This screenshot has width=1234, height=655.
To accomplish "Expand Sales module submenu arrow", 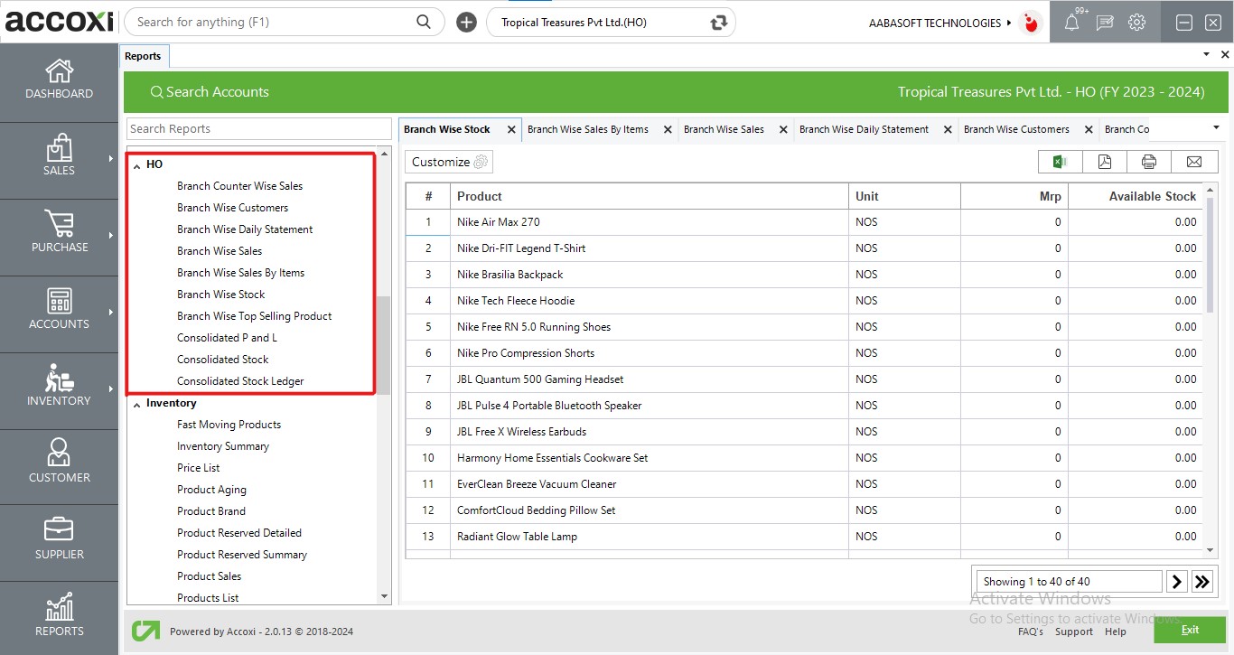I will coord(111,158).
